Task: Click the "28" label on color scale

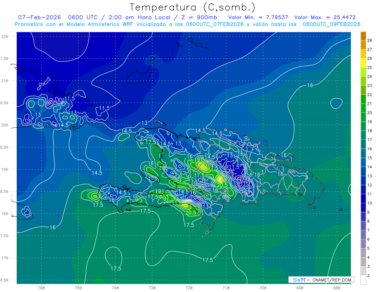Action: (370, 41)
